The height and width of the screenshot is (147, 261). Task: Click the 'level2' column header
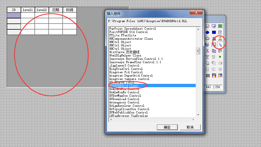coord(42,10)
